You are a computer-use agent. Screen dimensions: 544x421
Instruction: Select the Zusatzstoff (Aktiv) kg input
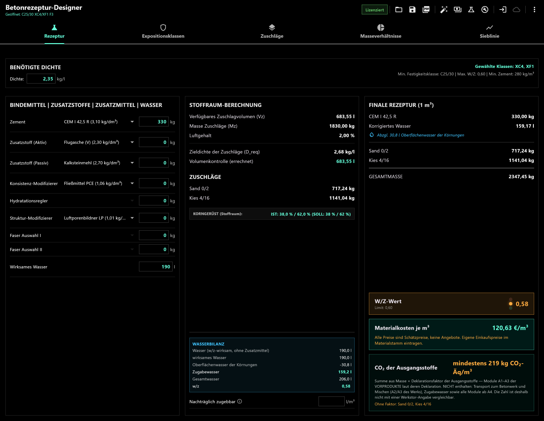point(154,142)
